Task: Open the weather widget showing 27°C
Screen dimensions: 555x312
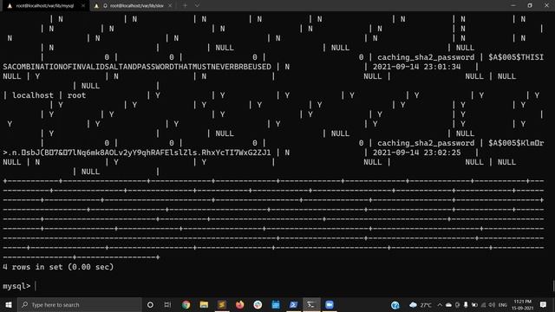Action: (420, 304)
